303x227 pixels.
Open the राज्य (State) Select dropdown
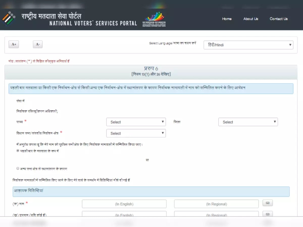136,122
